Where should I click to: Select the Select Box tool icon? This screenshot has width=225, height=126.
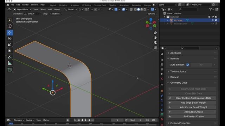pos(9,20)
